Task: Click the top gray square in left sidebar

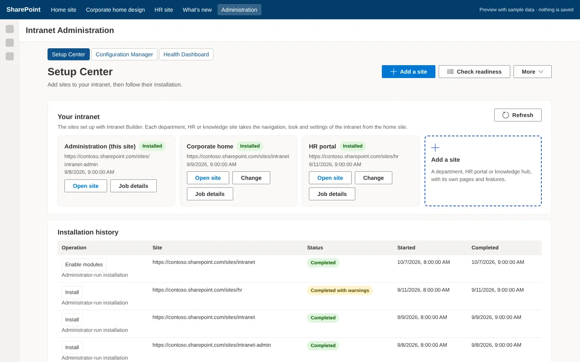Action: (x=10, y=29)
